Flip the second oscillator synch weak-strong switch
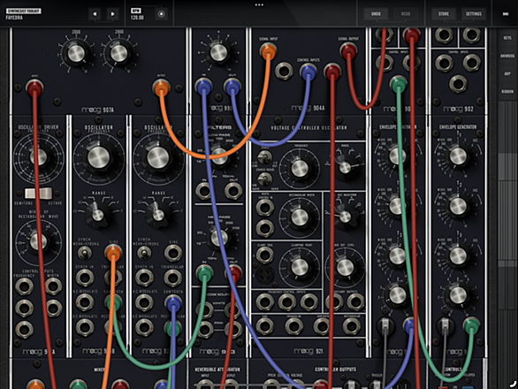Screen dimensions: 518x389 click(x=144, y=253)
